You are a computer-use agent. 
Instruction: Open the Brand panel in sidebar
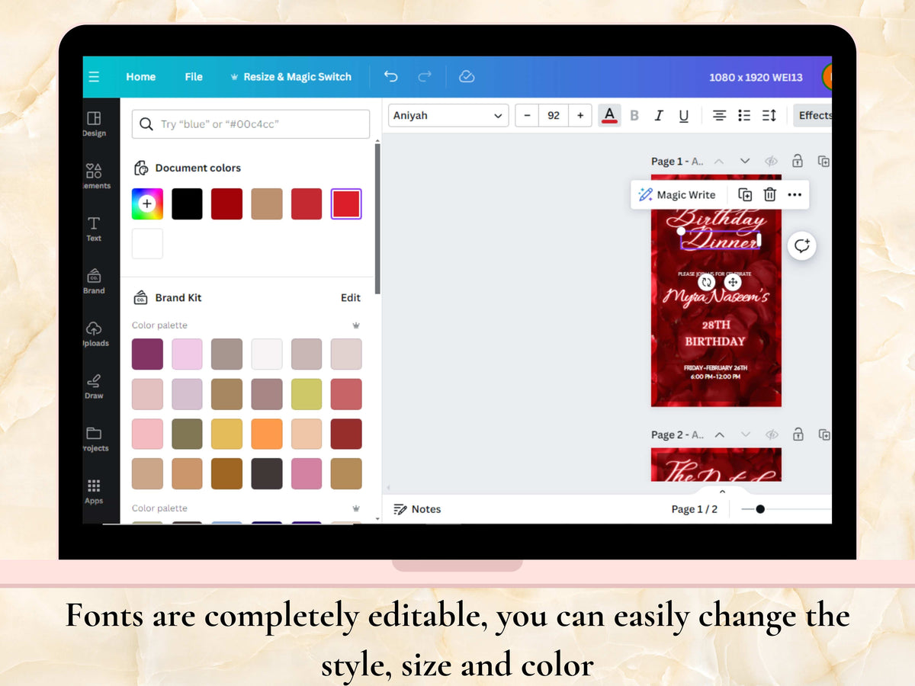(94, 281)
